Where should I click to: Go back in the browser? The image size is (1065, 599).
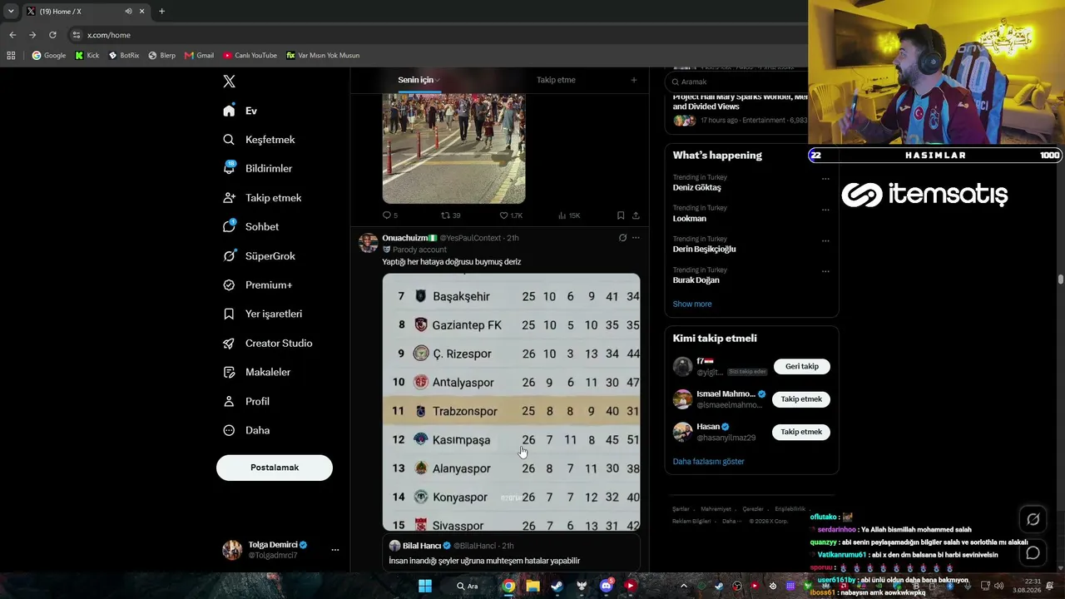[12, 35]
